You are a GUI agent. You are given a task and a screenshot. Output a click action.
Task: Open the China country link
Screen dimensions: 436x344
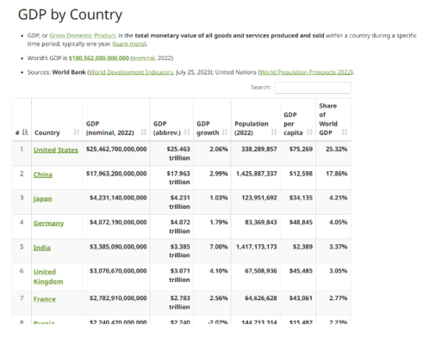[43, 175]
